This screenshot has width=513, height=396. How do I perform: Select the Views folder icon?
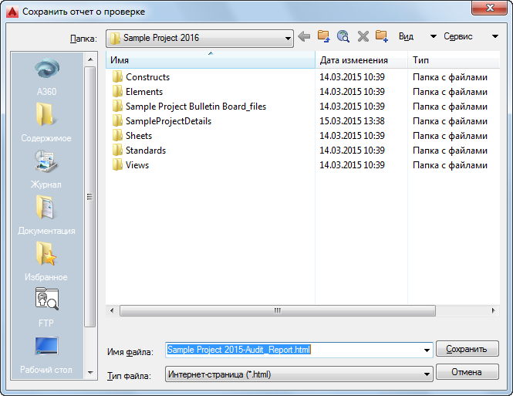[117, 165]
